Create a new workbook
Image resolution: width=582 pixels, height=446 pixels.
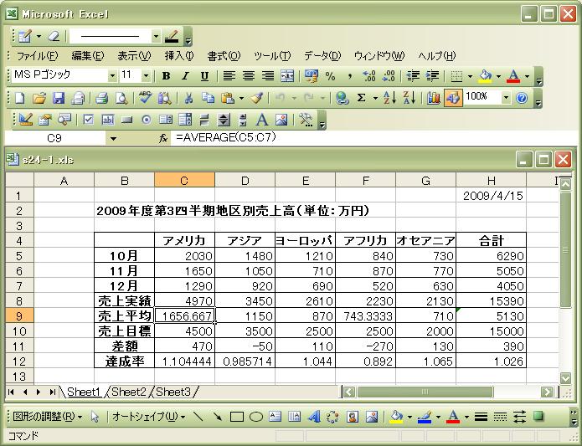pyautogui.click(x=19, y=98)
